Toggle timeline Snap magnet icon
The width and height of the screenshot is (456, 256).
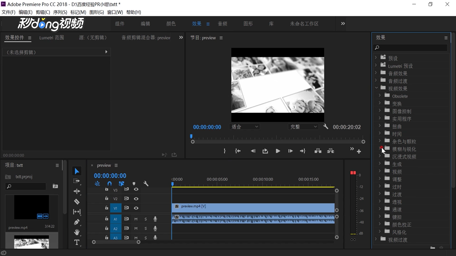click(x=109, y=184)
